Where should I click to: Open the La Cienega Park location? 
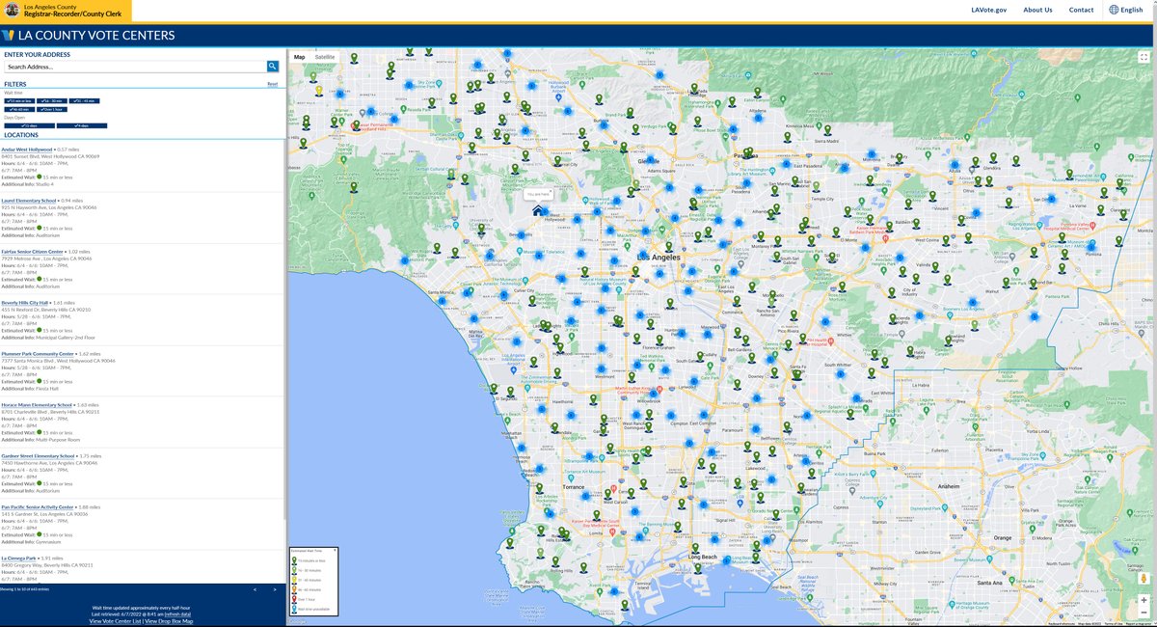click(19, 558)
